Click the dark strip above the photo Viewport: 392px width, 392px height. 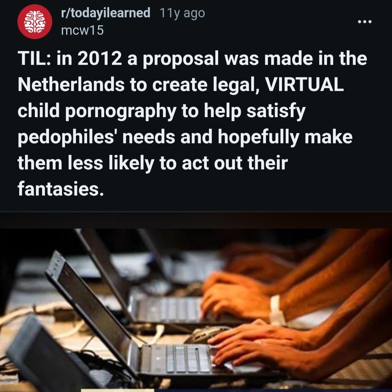pos(196,220)
